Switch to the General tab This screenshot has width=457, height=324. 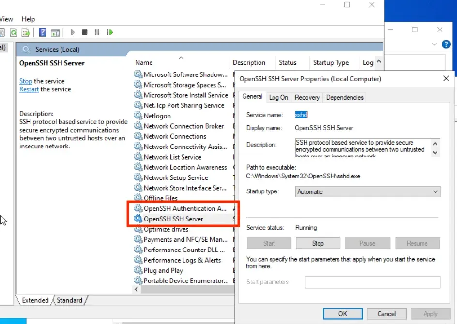click(x=252, y=97)
